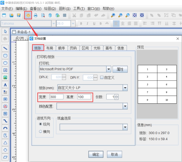Open the 纸张(mm) paper size dropdown
The height and width of the screenshot is (162, 182).
[125, 88]
